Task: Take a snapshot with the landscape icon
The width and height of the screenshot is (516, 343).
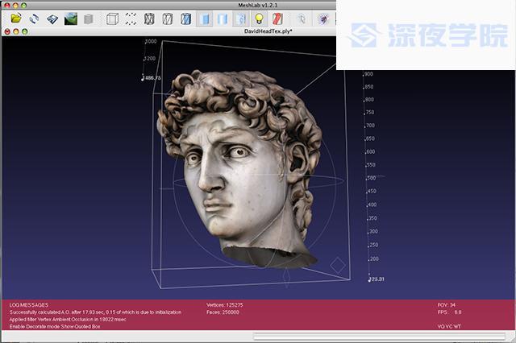Action: 71,18
